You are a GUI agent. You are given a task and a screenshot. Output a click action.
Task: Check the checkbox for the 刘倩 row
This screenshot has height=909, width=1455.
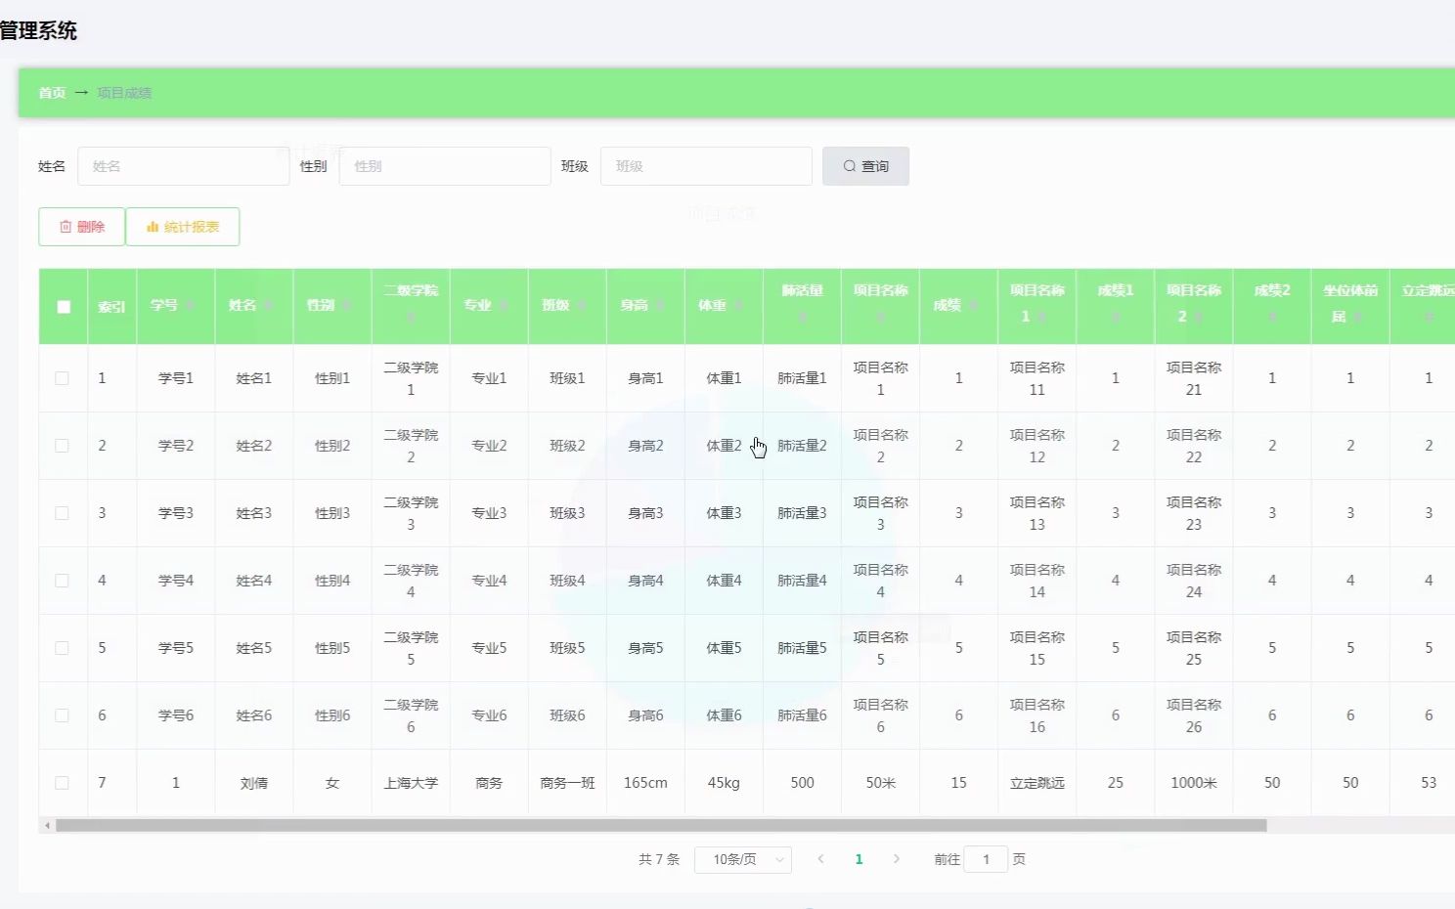point(62,783)
